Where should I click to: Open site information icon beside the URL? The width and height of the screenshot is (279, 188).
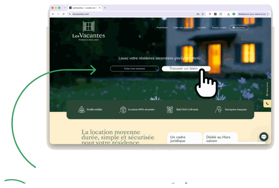(70, 14)
